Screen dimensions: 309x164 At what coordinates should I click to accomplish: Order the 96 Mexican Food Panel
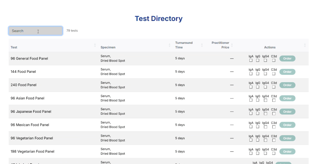pyautogui.click(x=287, y=125)
